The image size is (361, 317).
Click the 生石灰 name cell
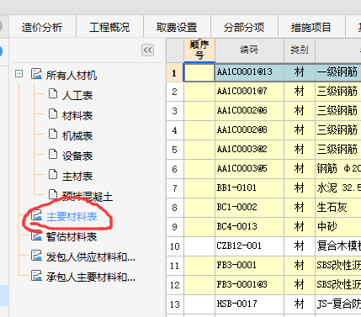[x=338, y=208]
